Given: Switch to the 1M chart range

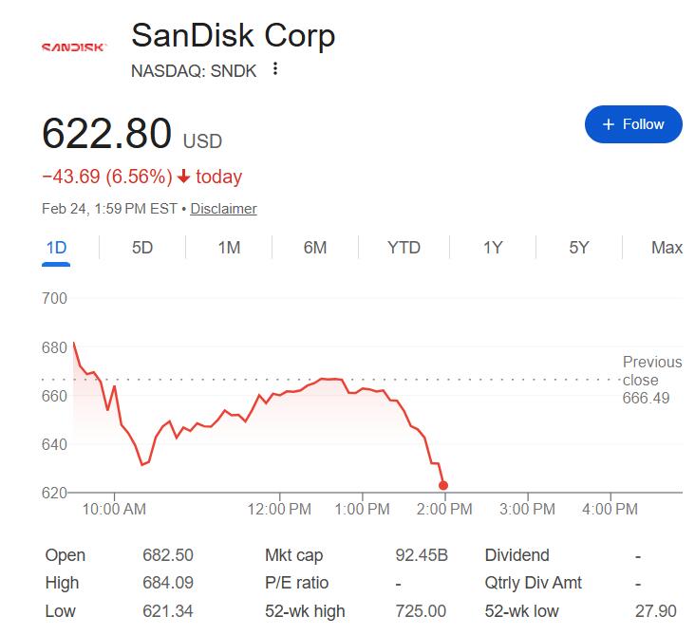Looking at the screenshot, I should pyautogui.click(x=229, y=248).
